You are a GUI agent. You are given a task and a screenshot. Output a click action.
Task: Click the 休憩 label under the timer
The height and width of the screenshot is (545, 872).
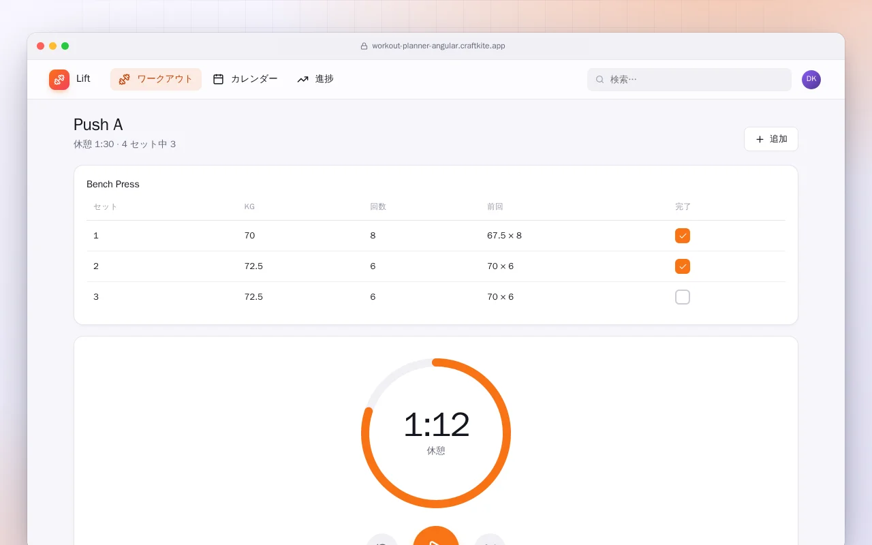(x=436, y=451)
